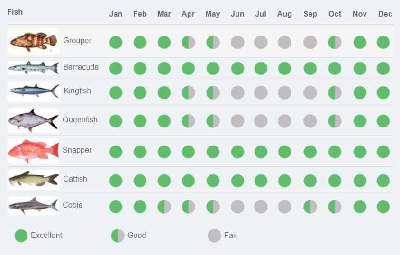Click the Dec month header
Screen dimensions: 400x255
coord(385,14)
